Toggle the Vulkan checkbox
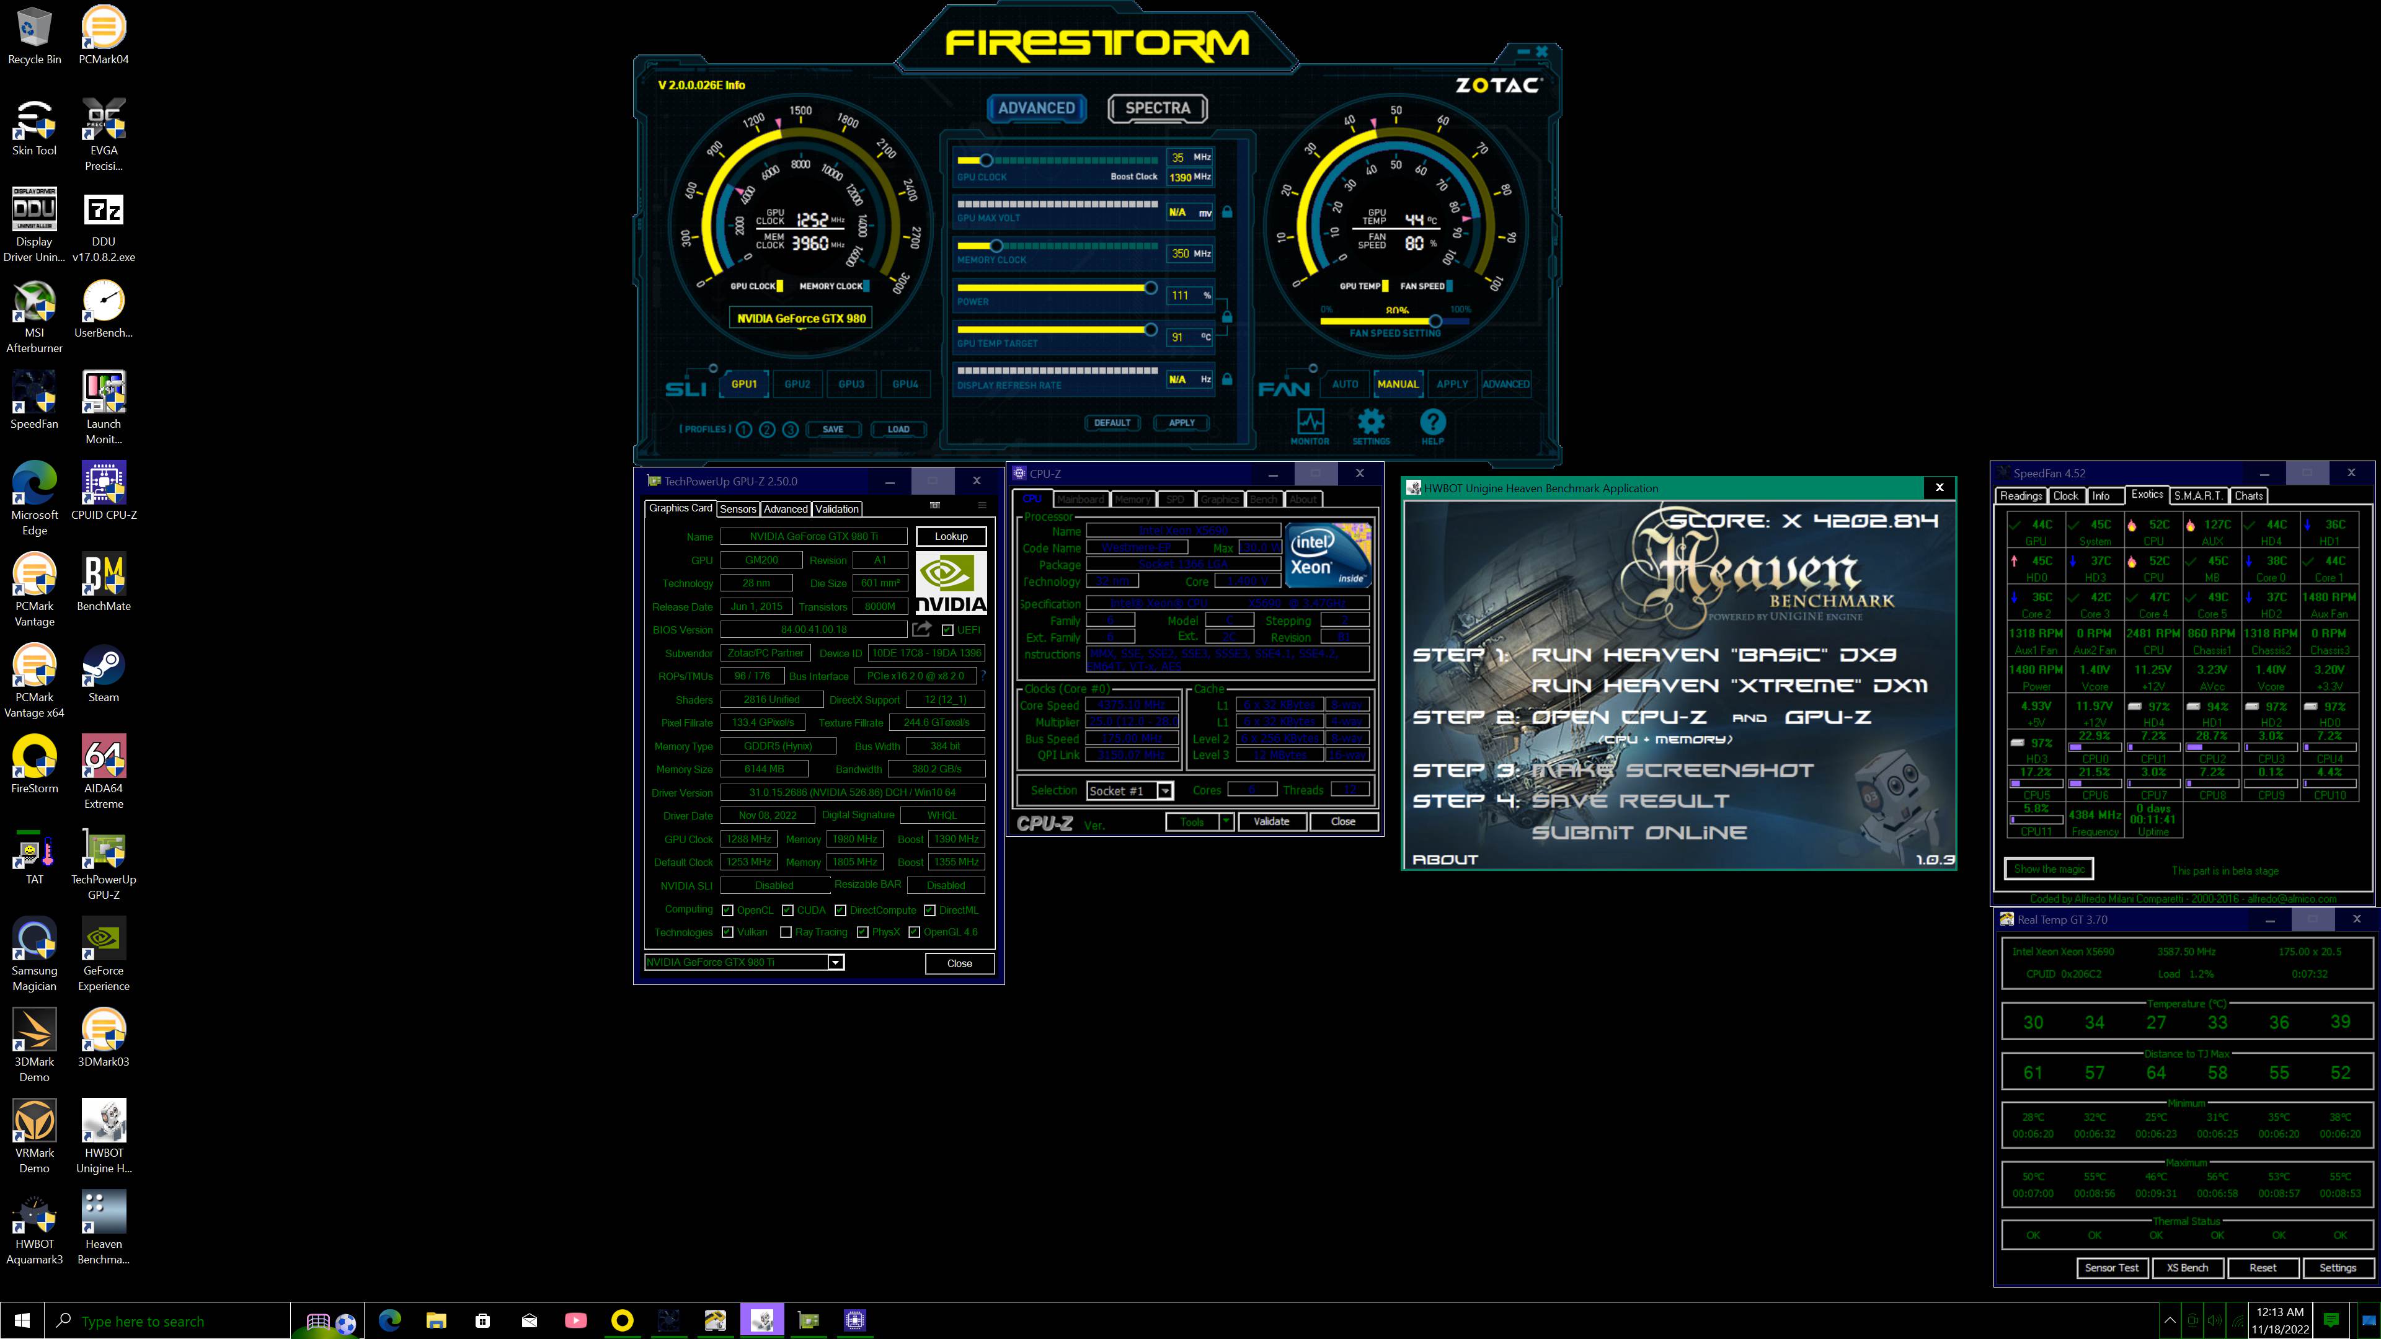The width and height of the screenshot is (2381, 1339). tap(727, 932)
